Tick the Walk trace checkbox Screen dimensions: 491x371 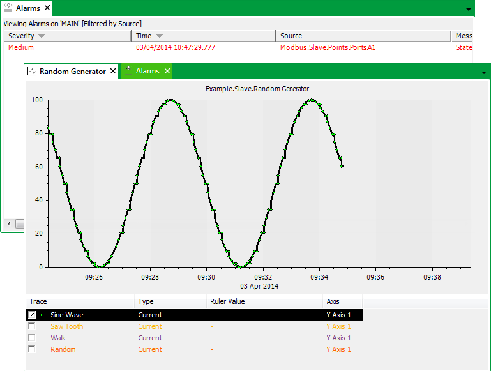[31, 338]
